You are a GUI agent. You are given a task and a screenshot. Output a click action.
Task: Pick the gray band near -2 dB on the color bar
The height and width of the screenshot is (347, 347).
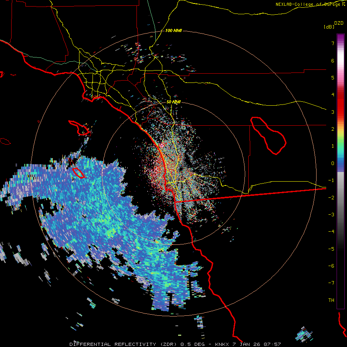coord(340,198)
